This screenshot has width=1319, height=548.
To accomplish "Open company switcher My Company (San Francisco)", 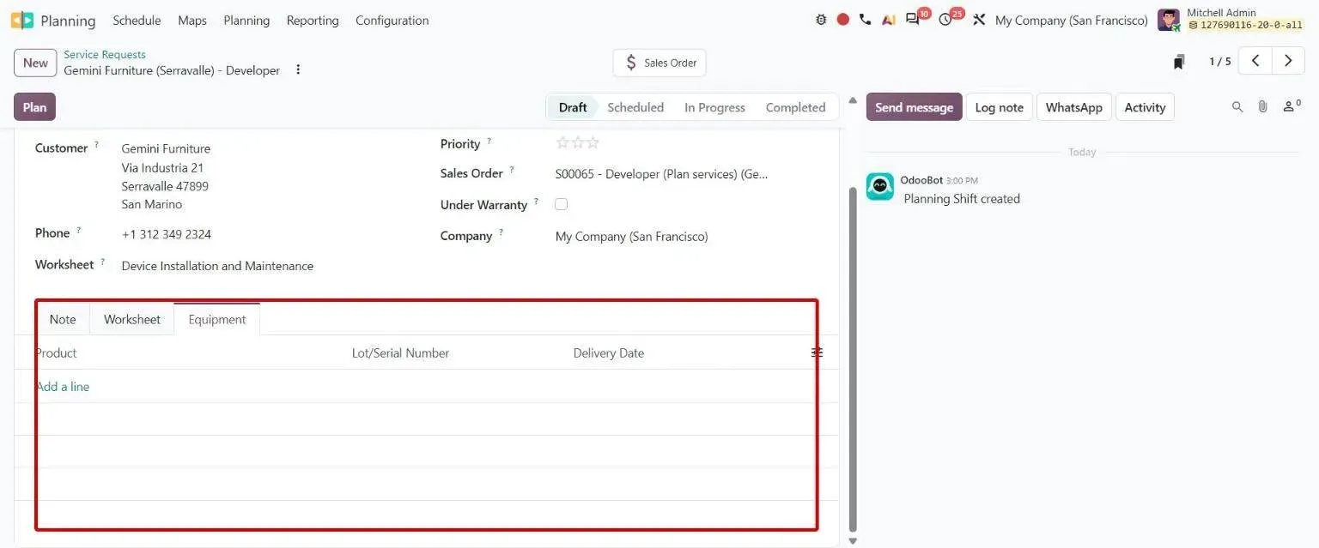I will pos(1072,20).
